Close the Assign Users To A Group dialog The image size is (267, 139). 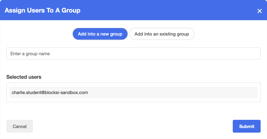(260, 11)
